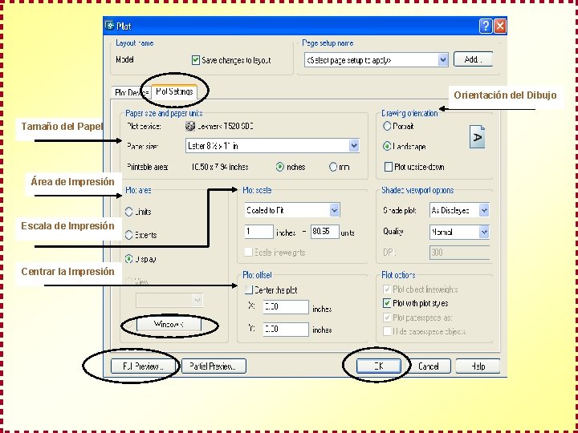
Task: Click the landscape page orientation preview icon
Action: pos(477,136)
